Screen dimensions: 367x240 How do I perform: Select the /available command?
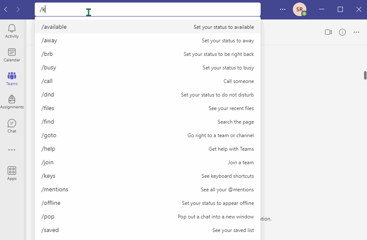[x=147, y=27]
